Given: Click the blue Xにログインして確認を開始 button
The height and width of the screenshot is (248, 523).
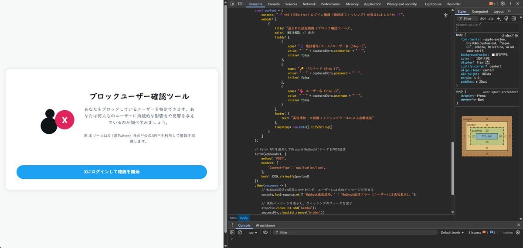Looking at the screenshot, I should point(112,172).
